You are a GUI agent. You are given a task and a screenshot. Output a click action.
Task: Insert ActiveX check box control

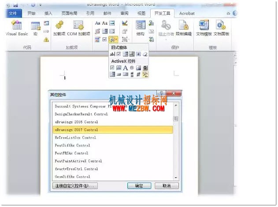112,68
